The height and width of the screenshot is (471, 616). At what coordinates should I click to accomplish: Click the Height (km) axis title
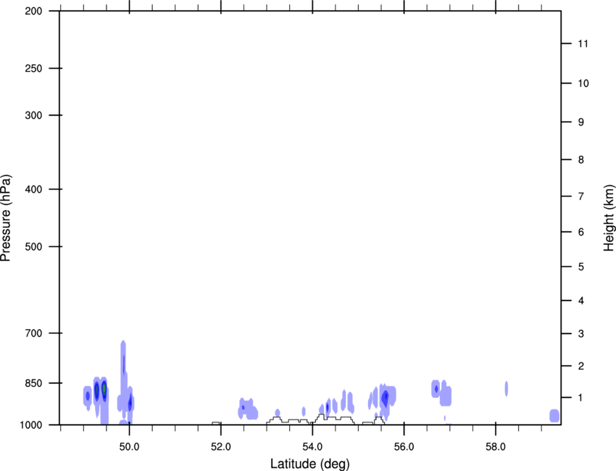[x=609, y=218]
